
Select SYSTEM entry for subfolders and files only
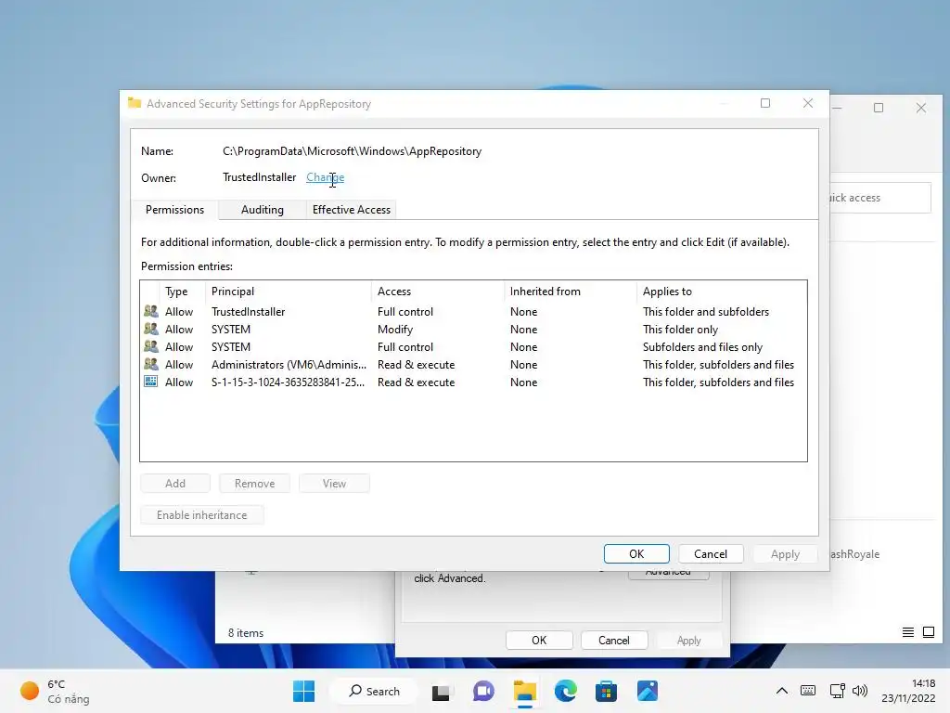click(x=473, y=347)
